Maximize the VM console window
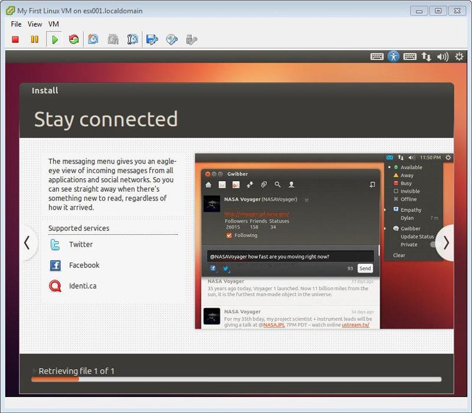 438,11
